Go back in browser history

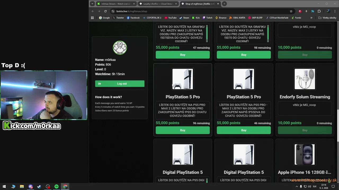93,11
